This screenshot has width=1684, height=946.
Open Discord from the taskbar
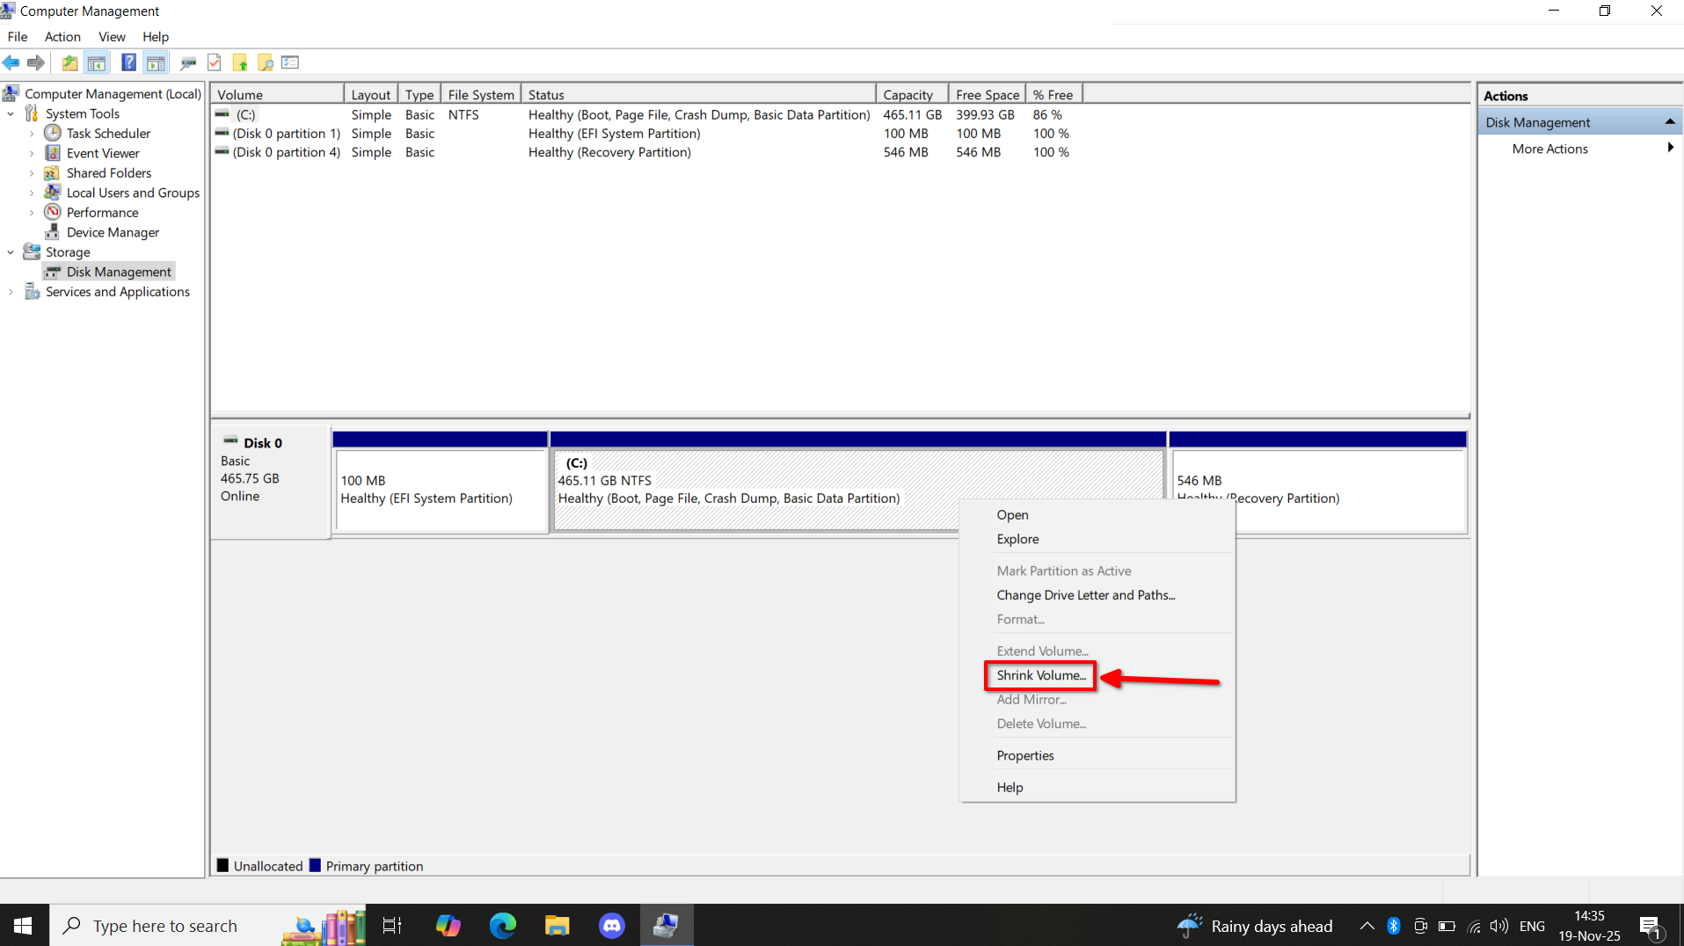pos(611,925)
